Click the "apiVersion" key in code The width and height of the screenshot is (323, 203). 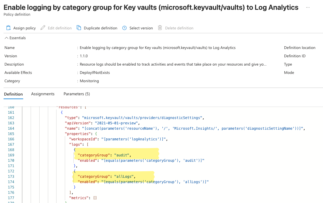[x=78, y=123]
